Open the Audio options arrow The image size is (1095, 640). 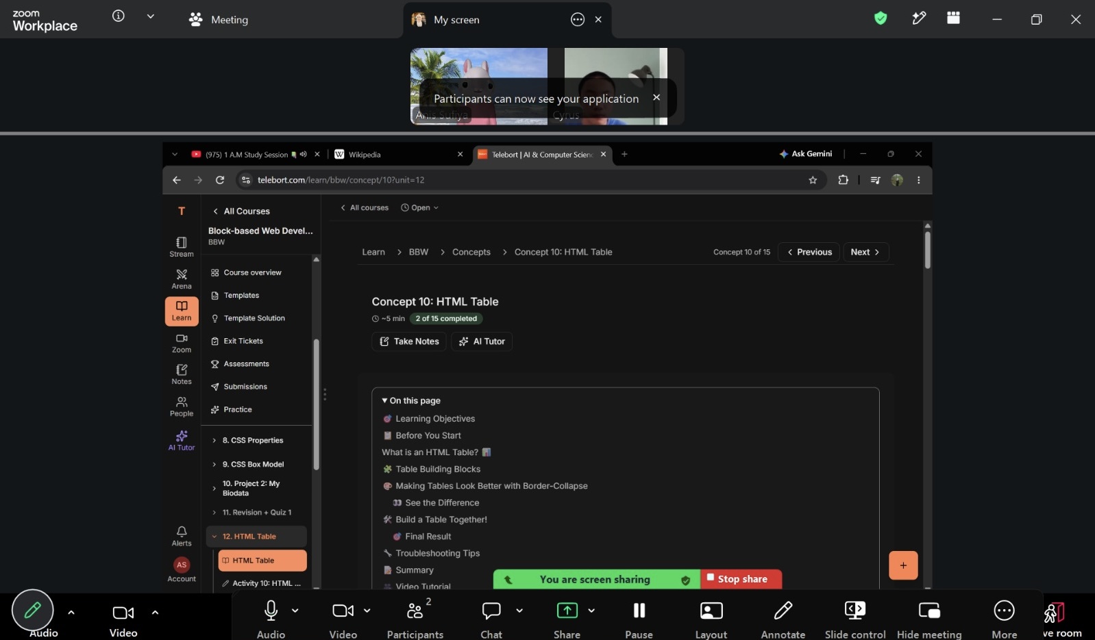point(295,611)
